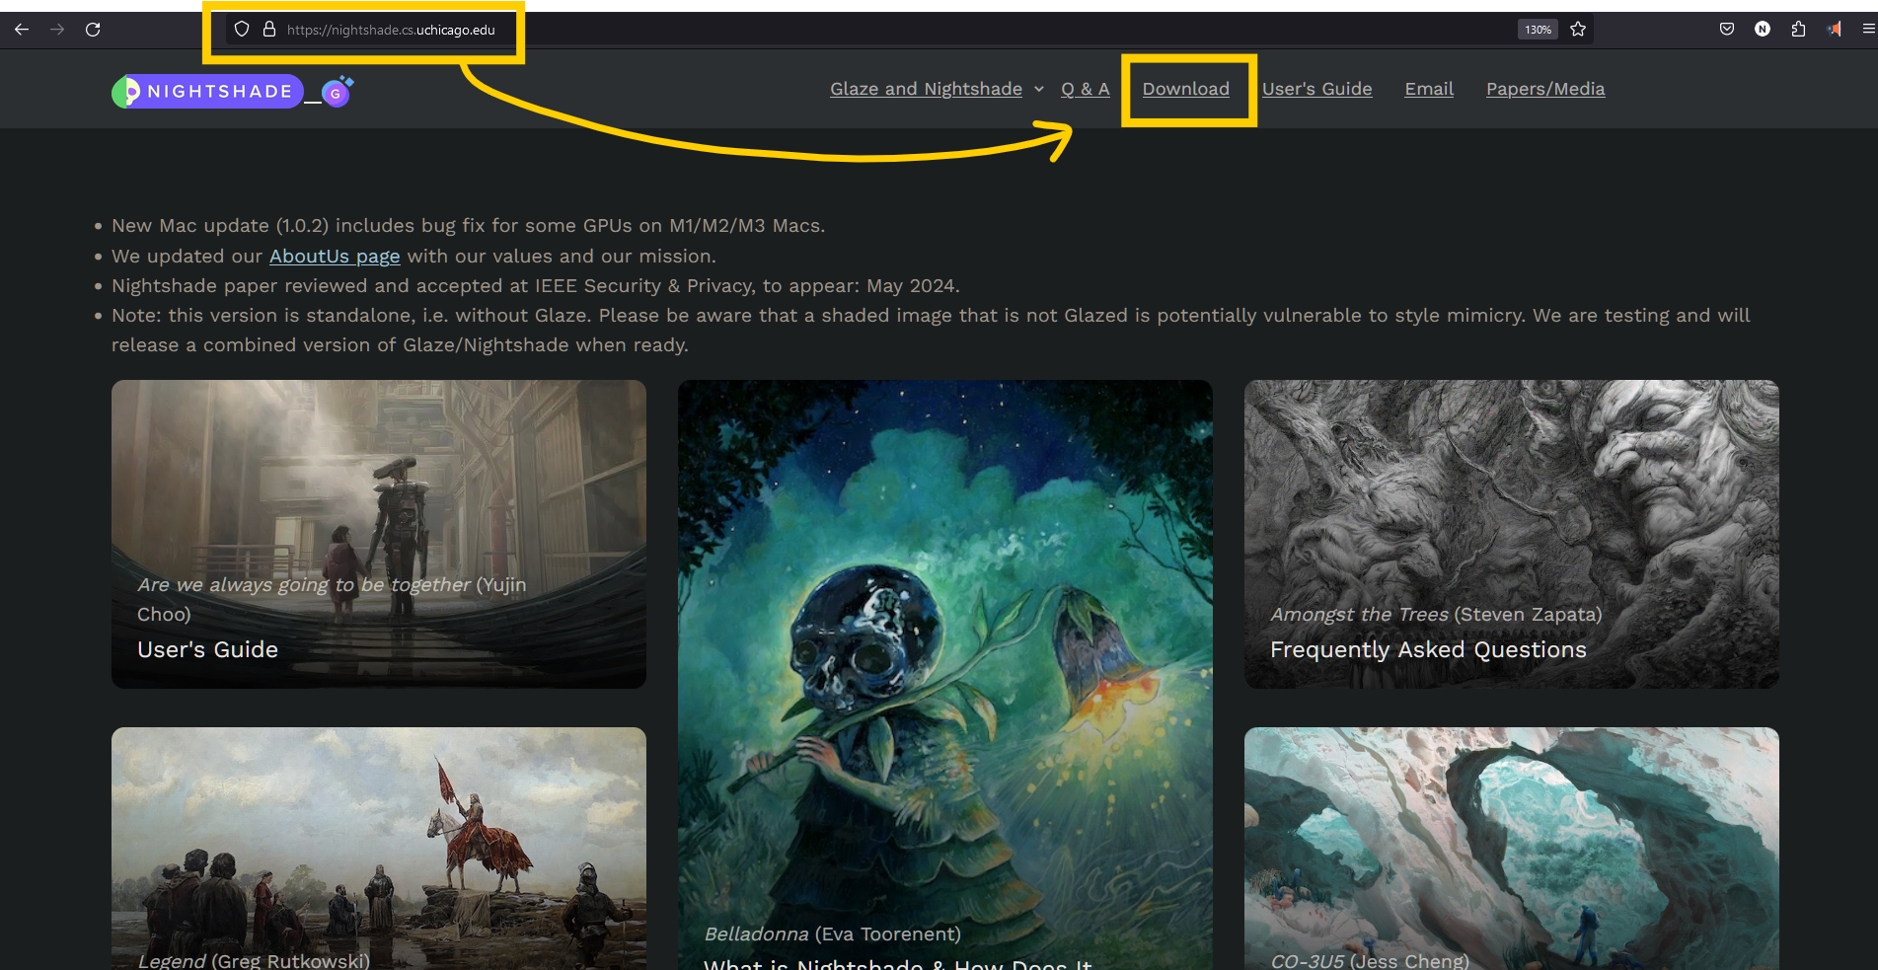Open the Papers/Media navigation link
1878x970 pixels.
click(x=1544, y=89)
